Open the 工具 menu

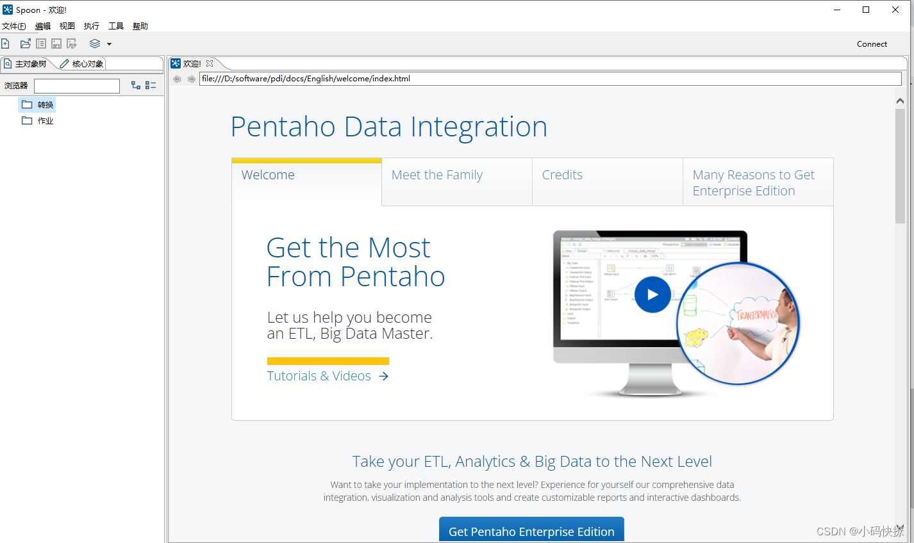pos(116,26)
